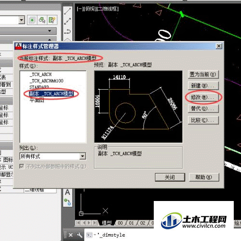This screenshot has width=241, height=241.
Task: Click the command prompt recent commands icon
Action: click(x=89, y=235)
